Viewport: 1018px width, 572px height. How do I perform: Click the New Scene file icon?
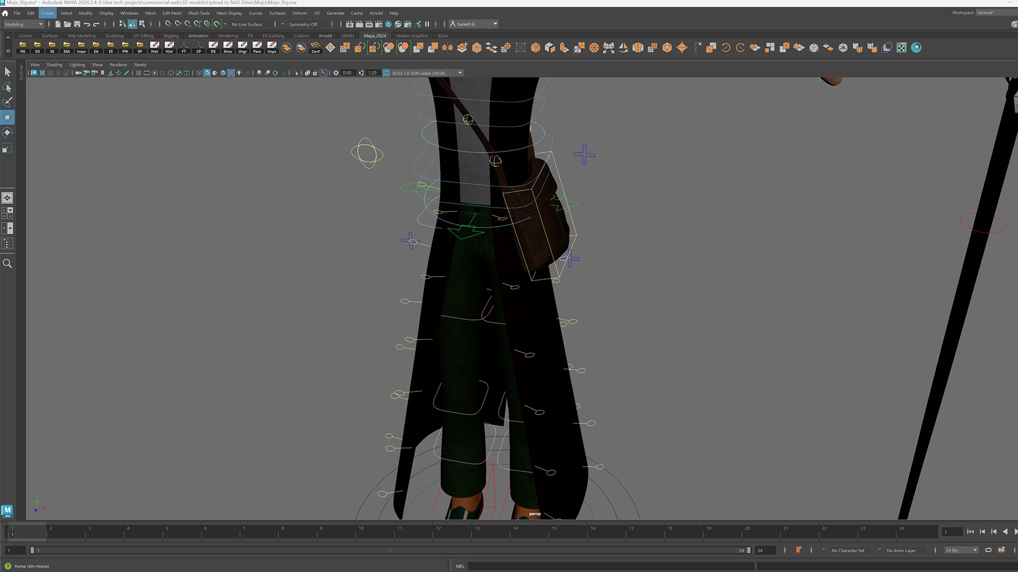click(58, 24)
